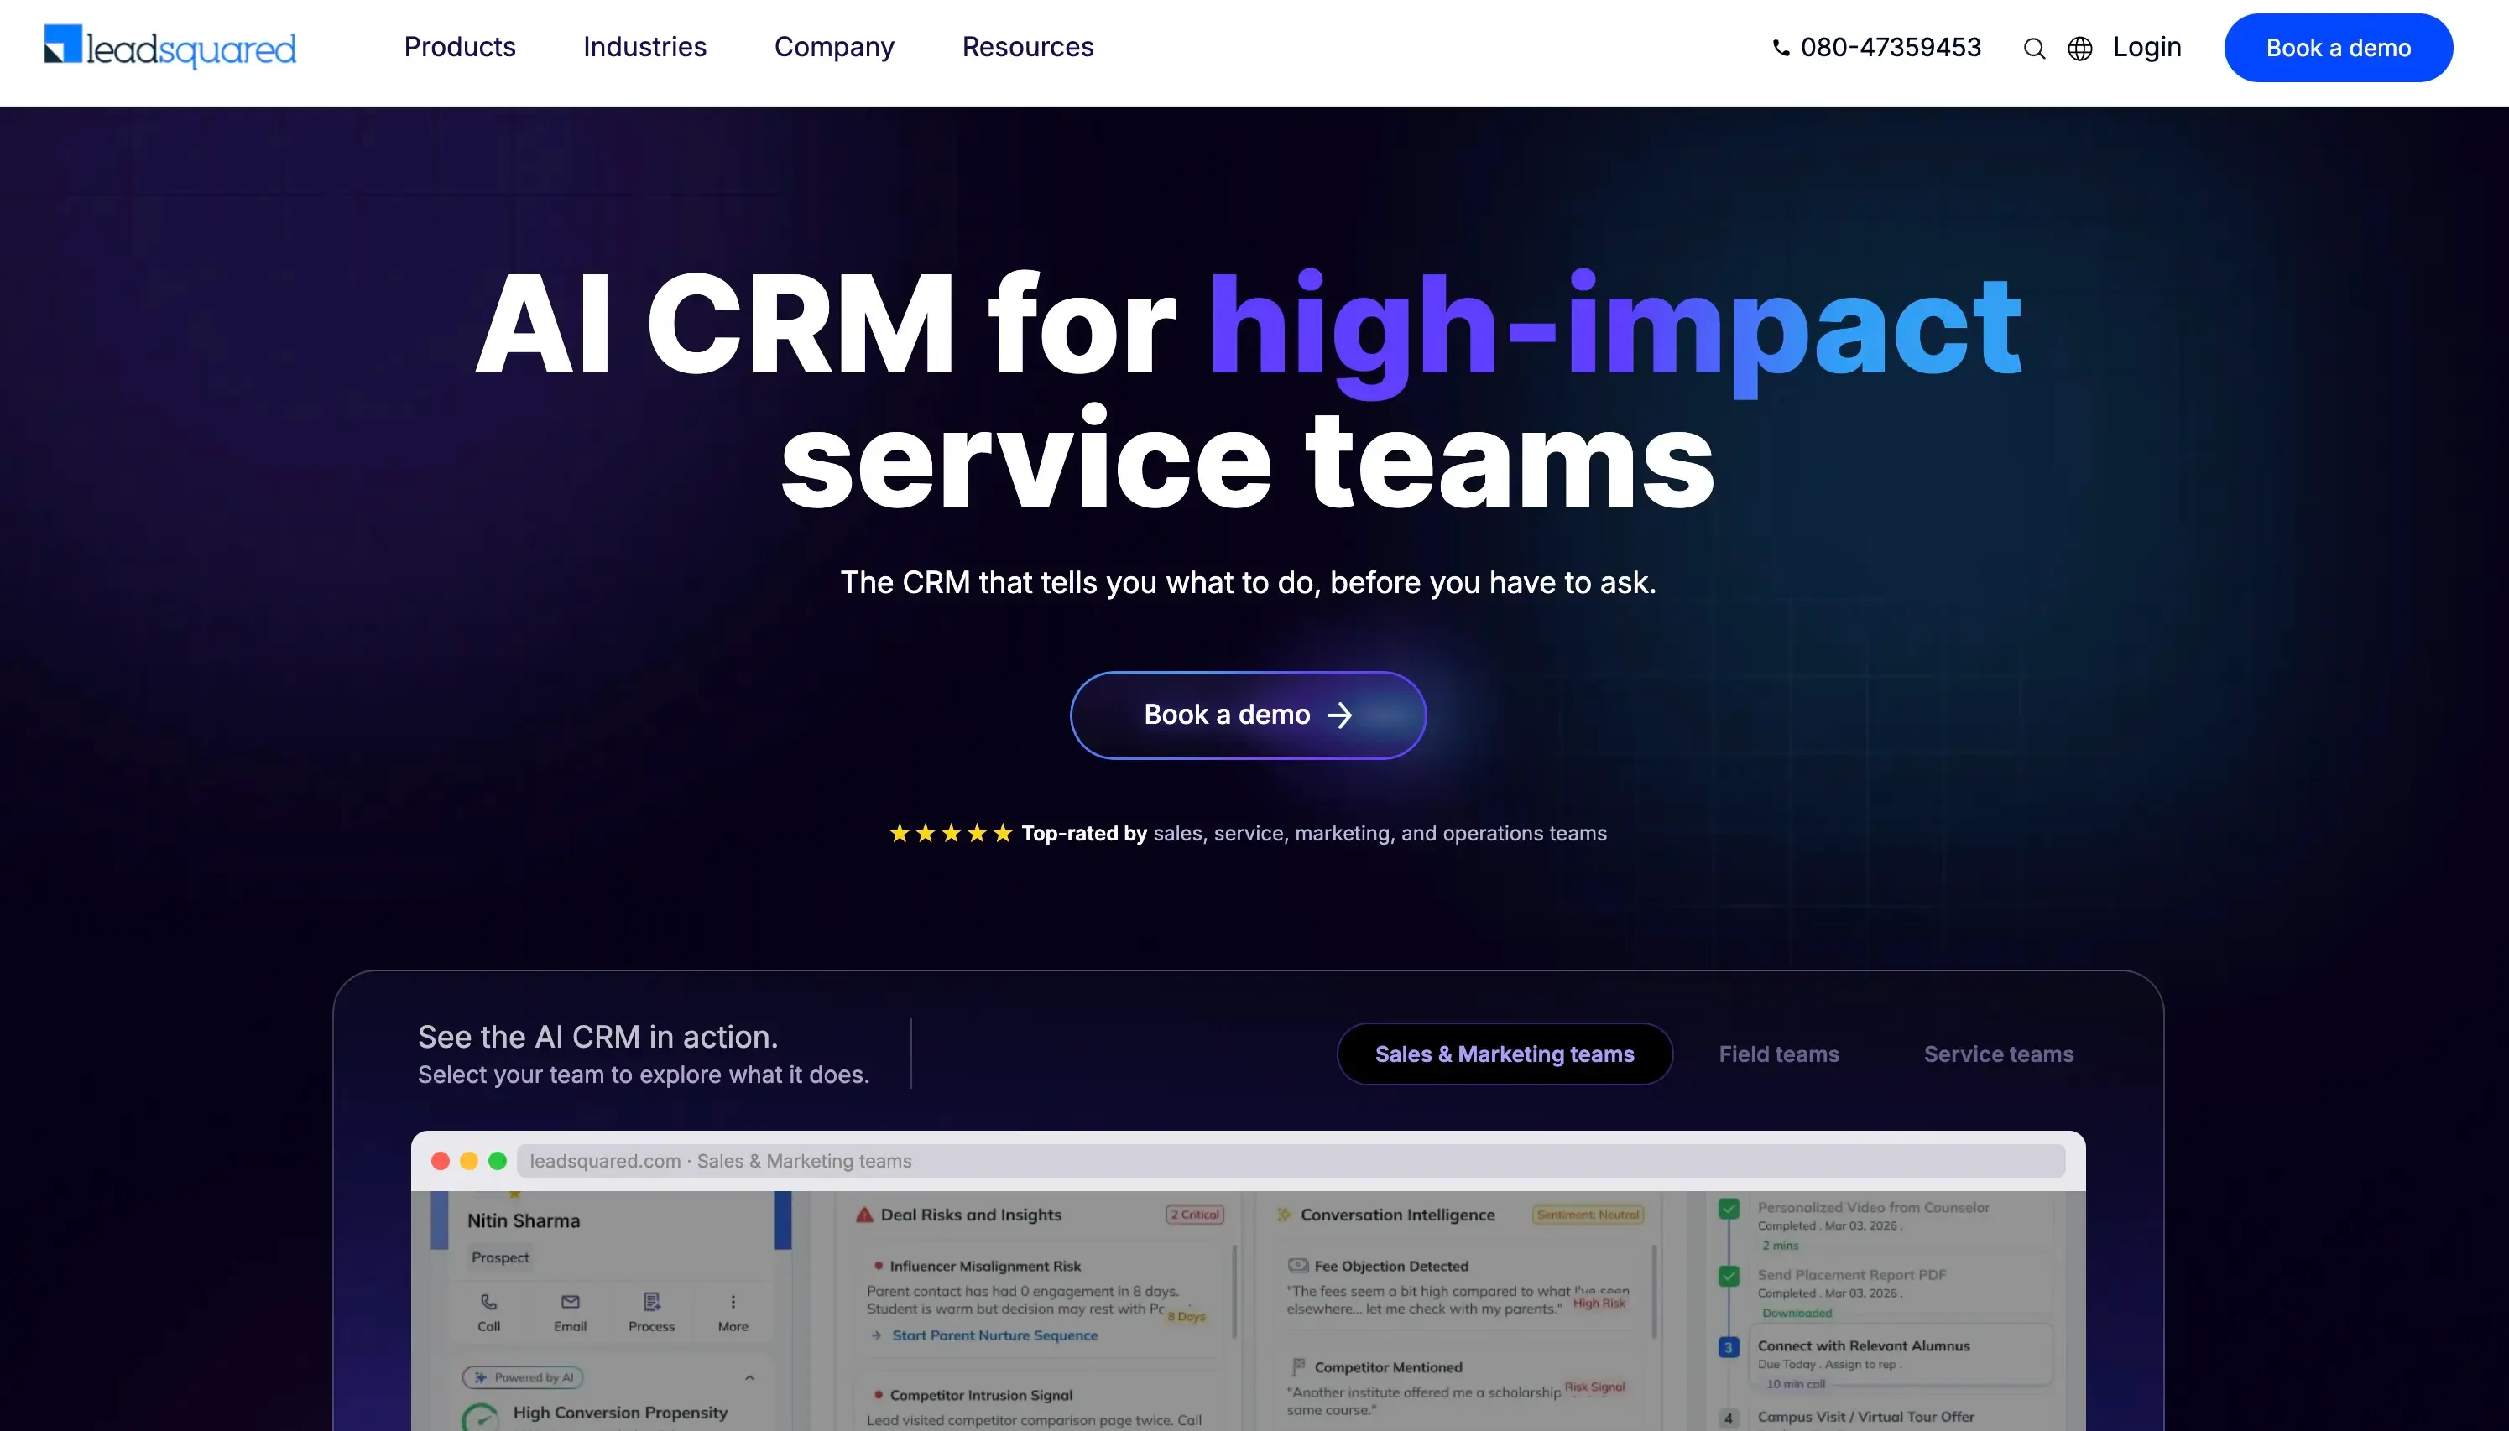Click the Influencer Misalignment Risk heading

click(985, 1267)
